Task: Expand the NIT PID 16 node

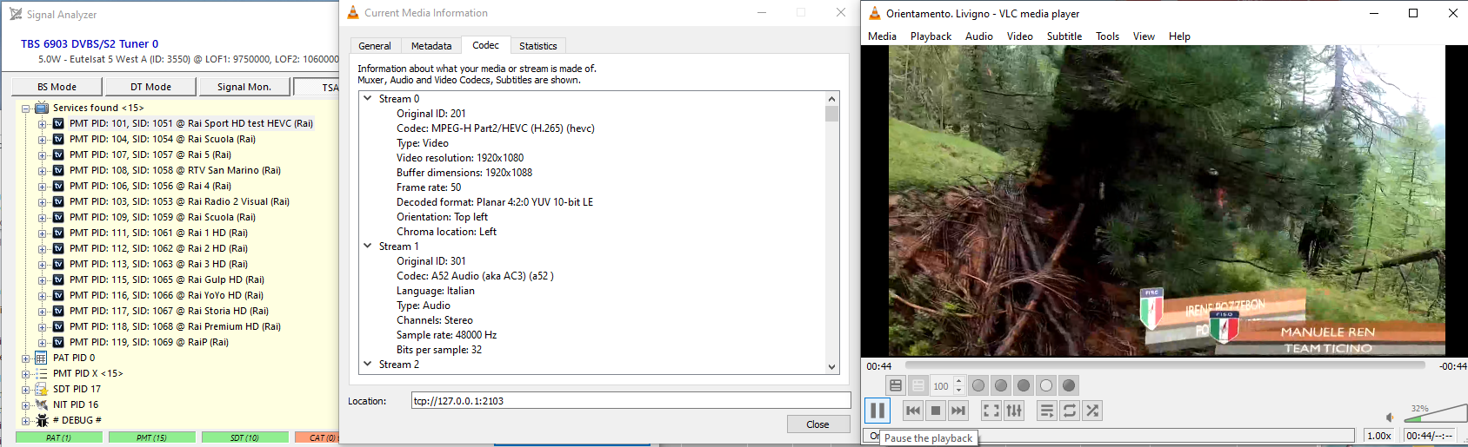Action: tap(26, 405)
